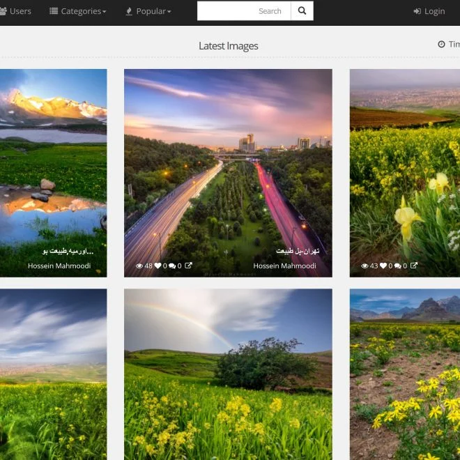This screenshot has width=460, height=460.
Task: Like the Tehran highway photo with heart icon
Action: (x=158, y=266)
